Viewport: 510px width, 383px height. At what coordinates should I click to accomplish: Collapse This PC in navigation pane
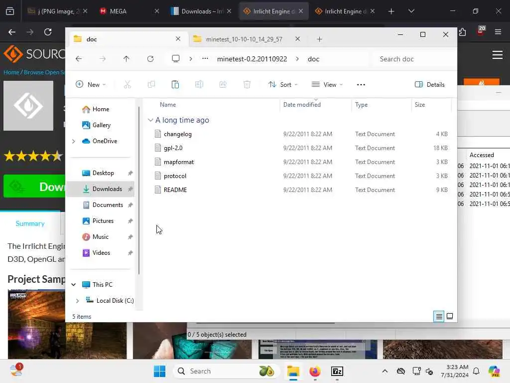tap(74, 285)
